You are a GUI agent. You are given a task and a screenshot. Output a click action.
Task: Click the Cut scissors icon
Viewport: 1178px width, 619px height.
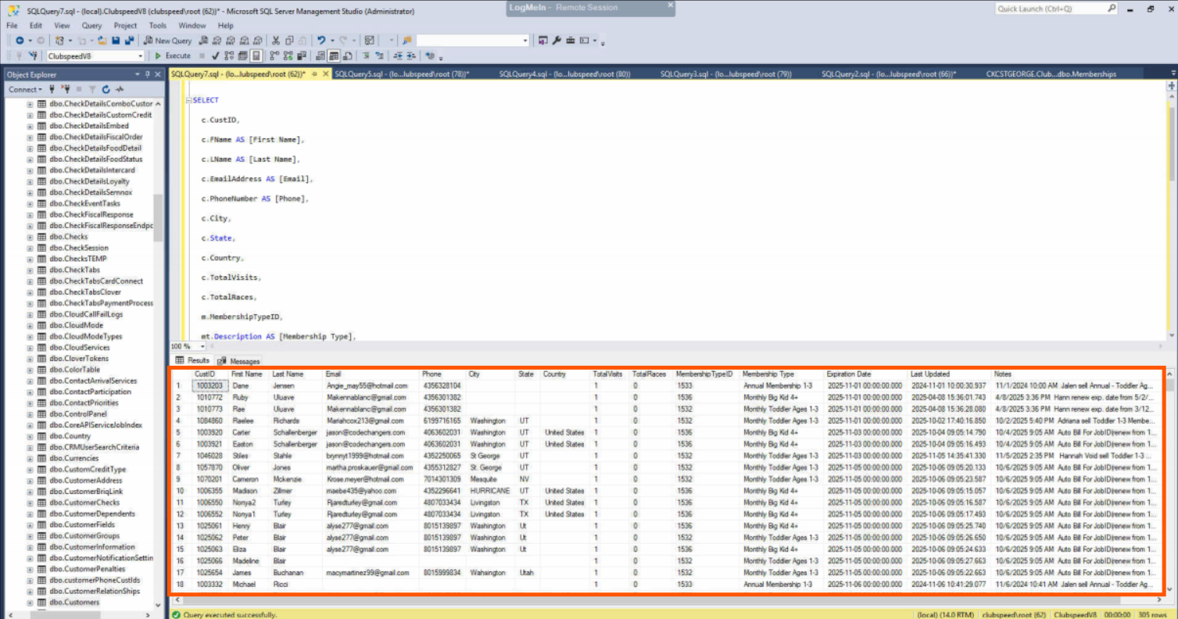coord(276,41)
